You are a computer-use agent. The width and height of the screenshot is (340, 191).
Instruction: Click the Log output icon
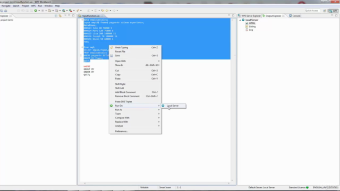click(246, 30)
